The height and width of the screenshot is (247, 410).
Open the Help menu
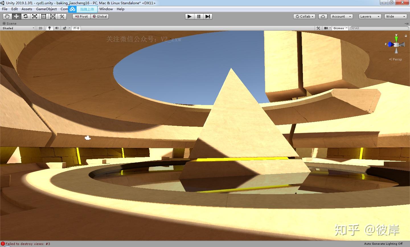(x=120, y=9)
